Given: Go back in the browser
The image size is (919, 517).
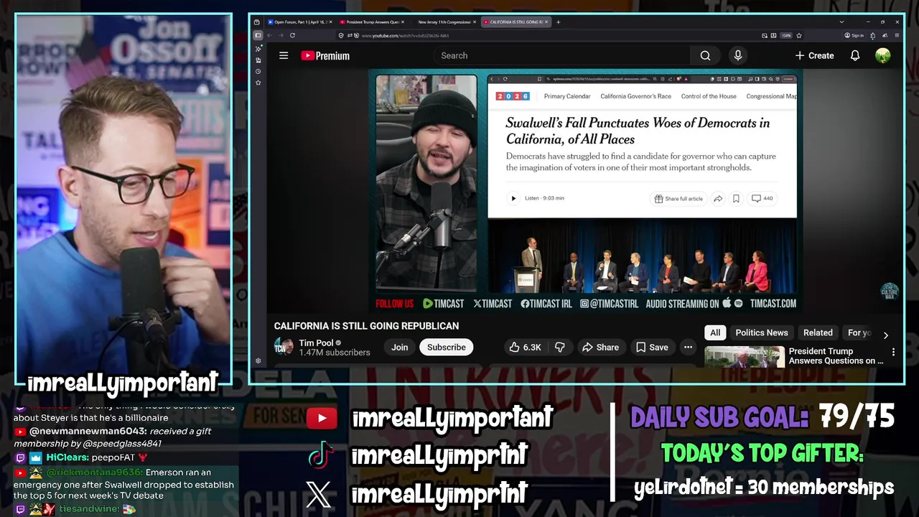Looking at the screenshot, I should tap(270, 35).
